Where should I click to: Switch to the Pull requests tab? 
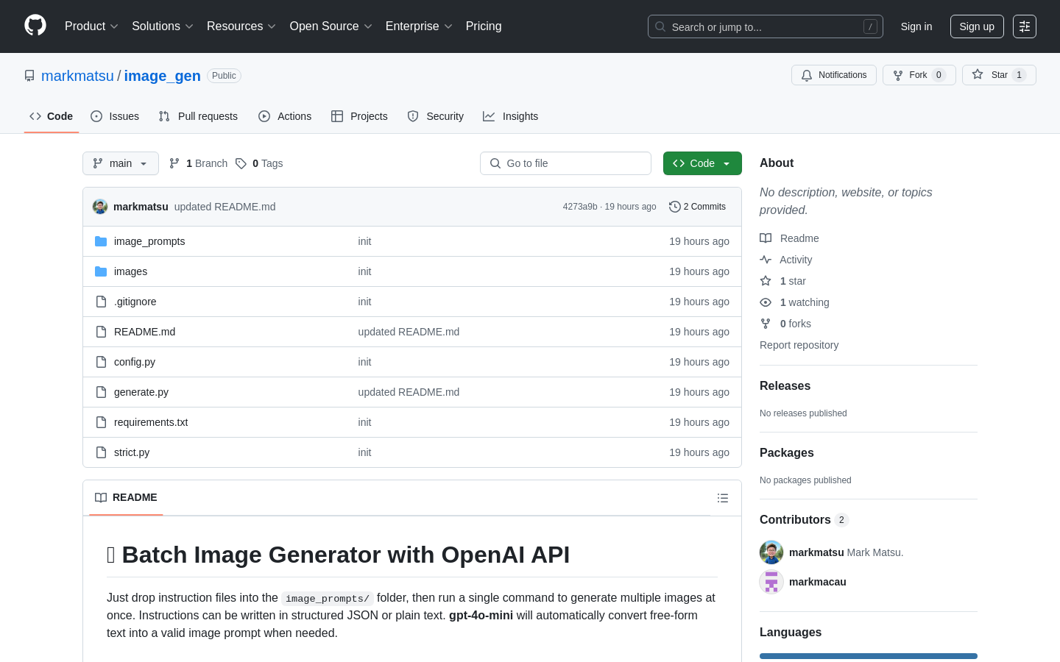click(198, 116)
